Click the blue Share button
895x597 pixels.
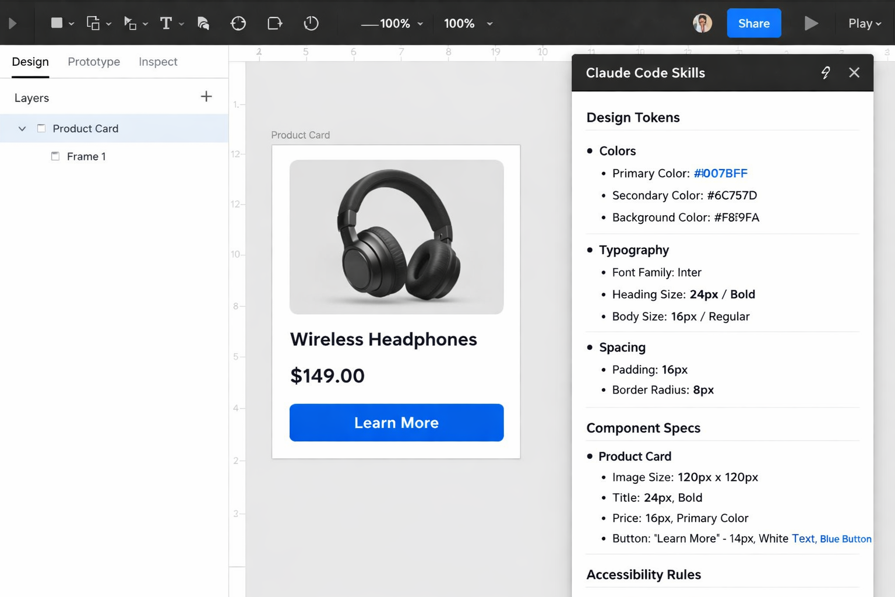pyautogui.click(x=754, y=23)
